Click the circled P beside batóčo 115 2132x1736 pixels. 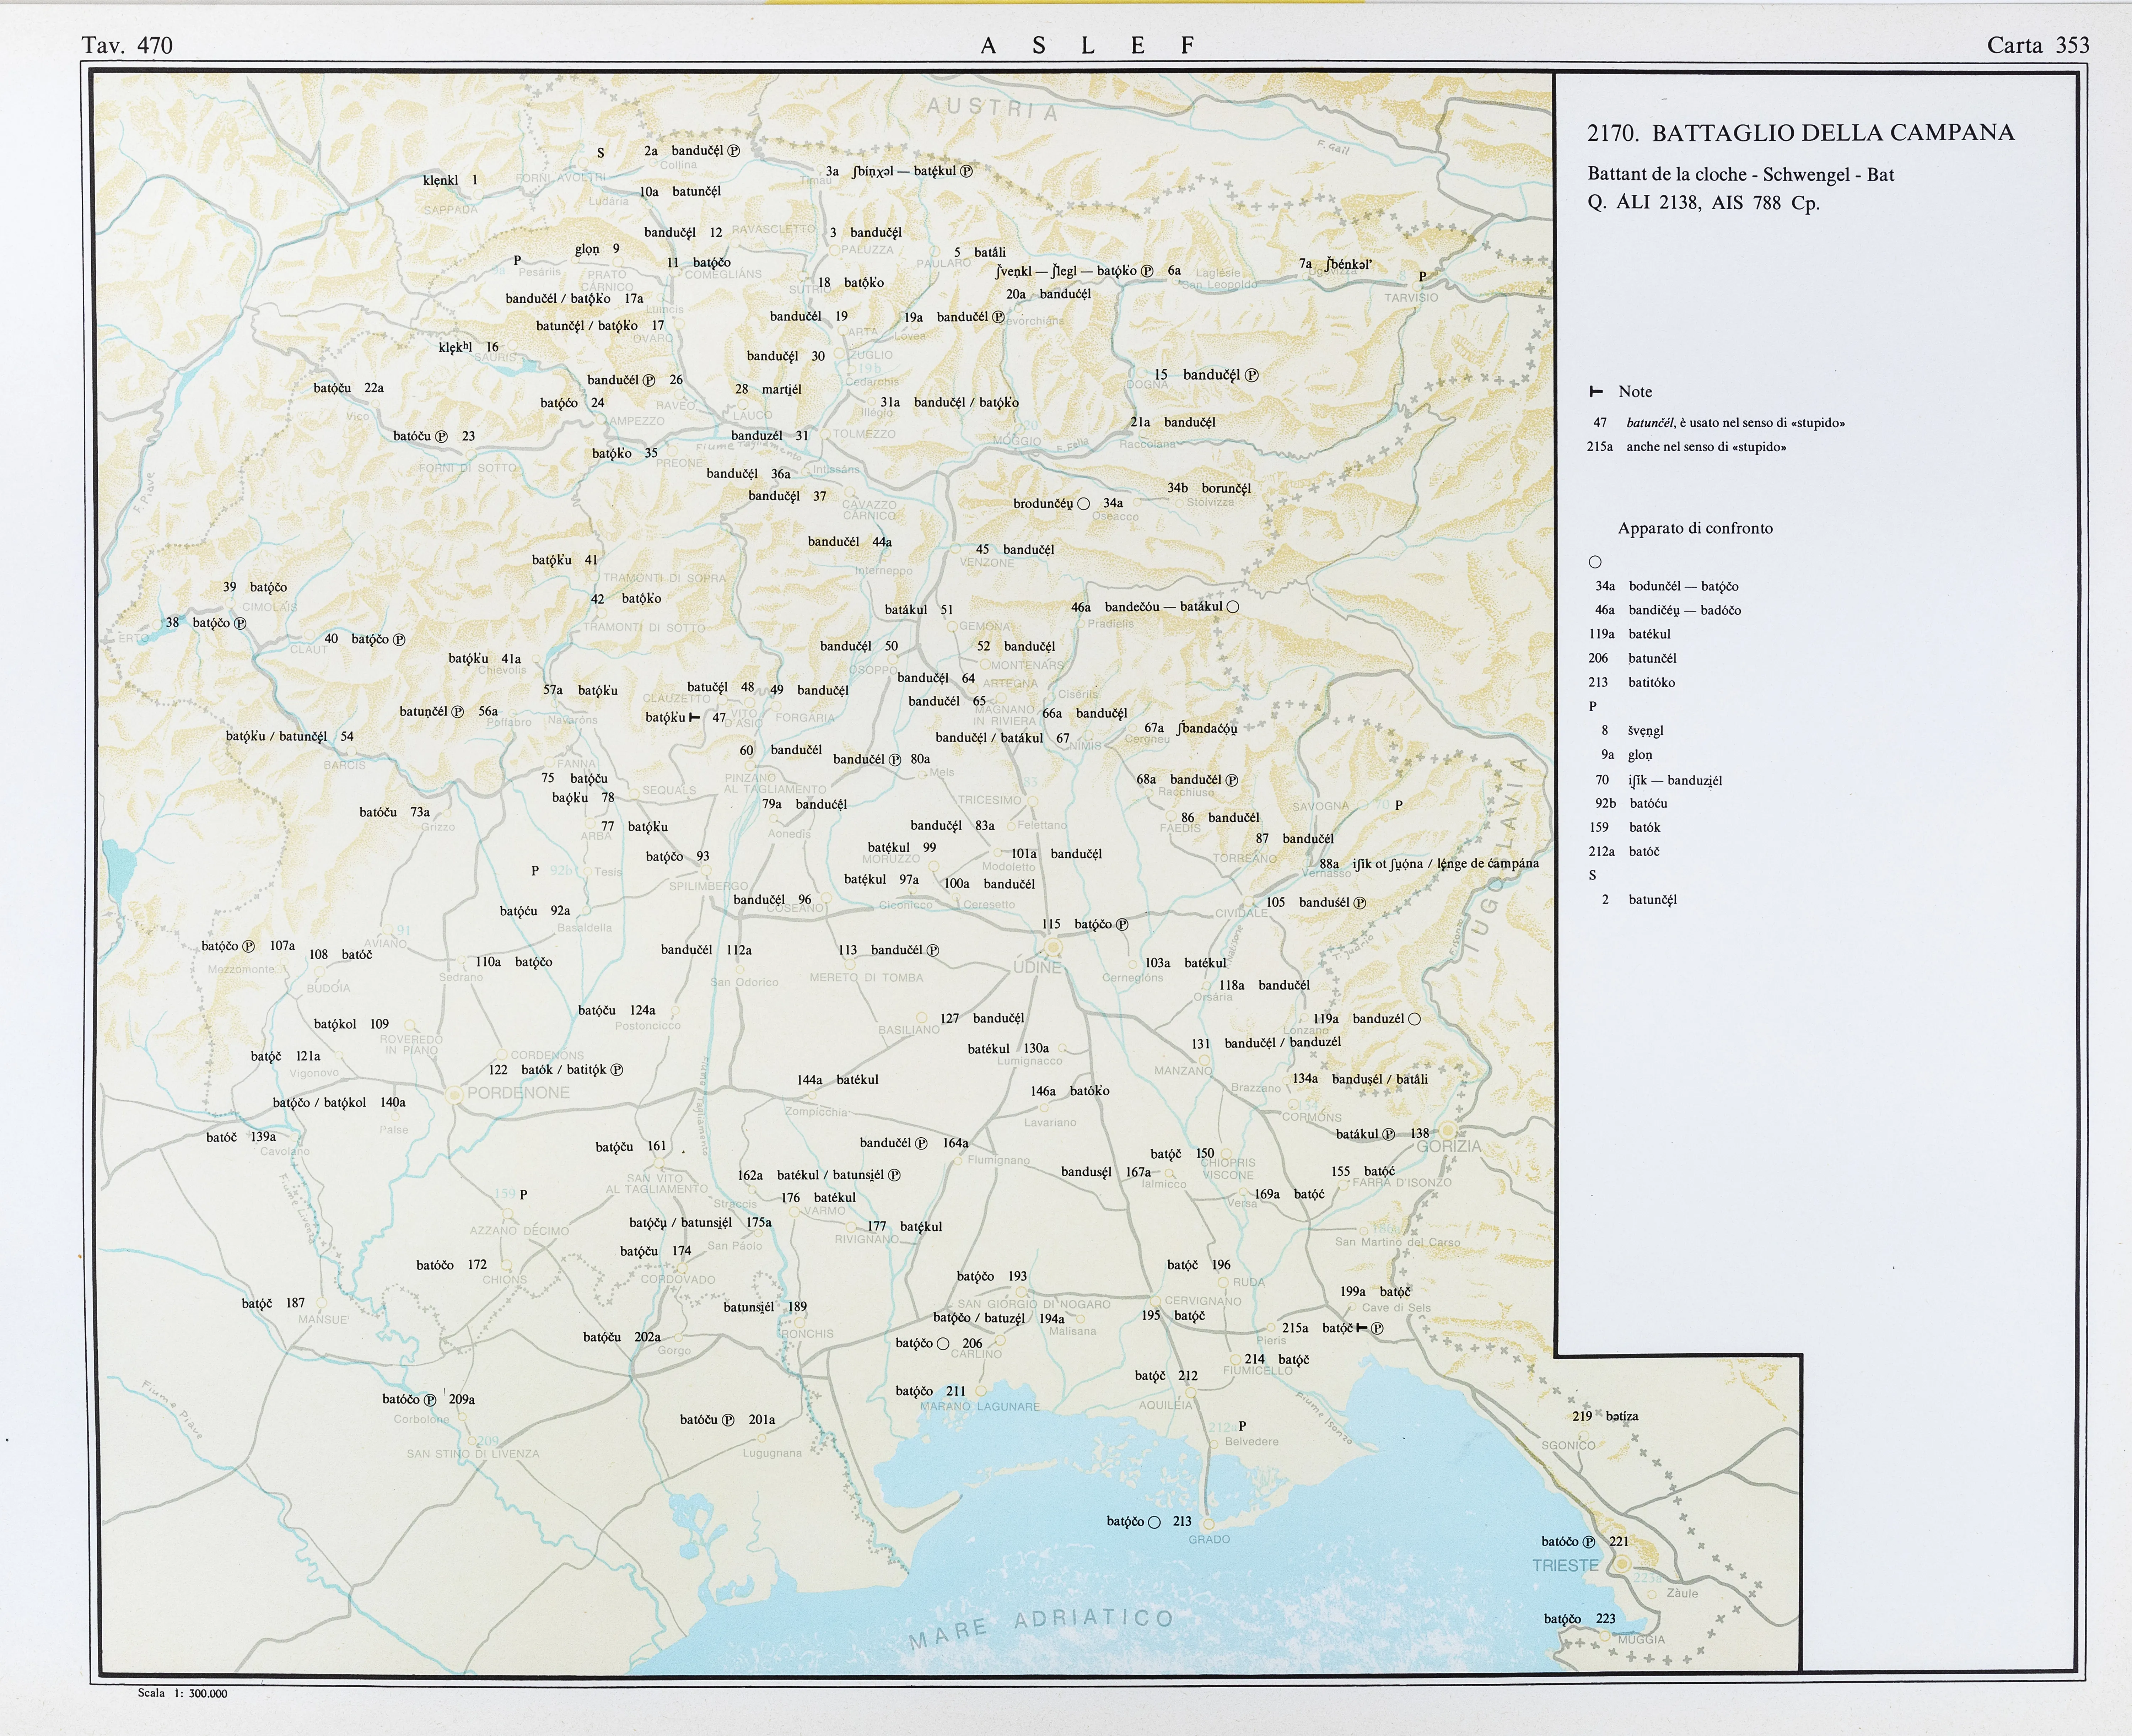pos(1122,925)
